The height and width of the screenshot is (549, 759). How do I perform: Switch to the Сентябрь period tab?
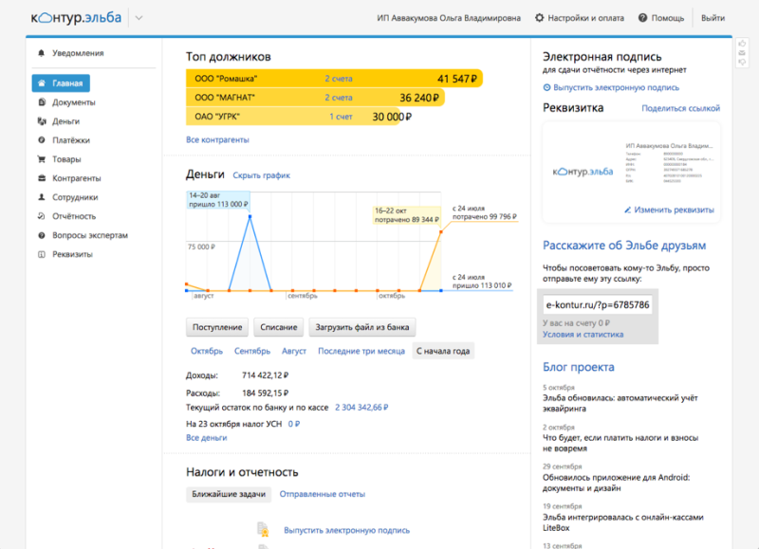coord(252,351)
